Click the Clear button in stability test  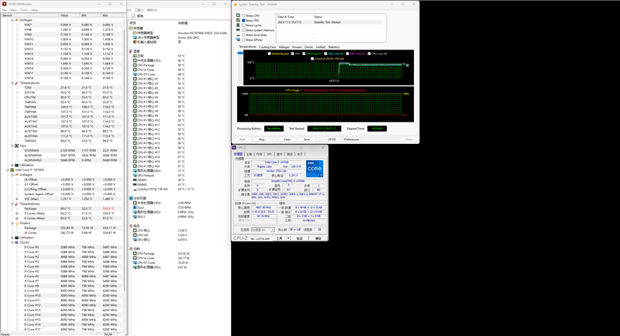click(287, 139)
